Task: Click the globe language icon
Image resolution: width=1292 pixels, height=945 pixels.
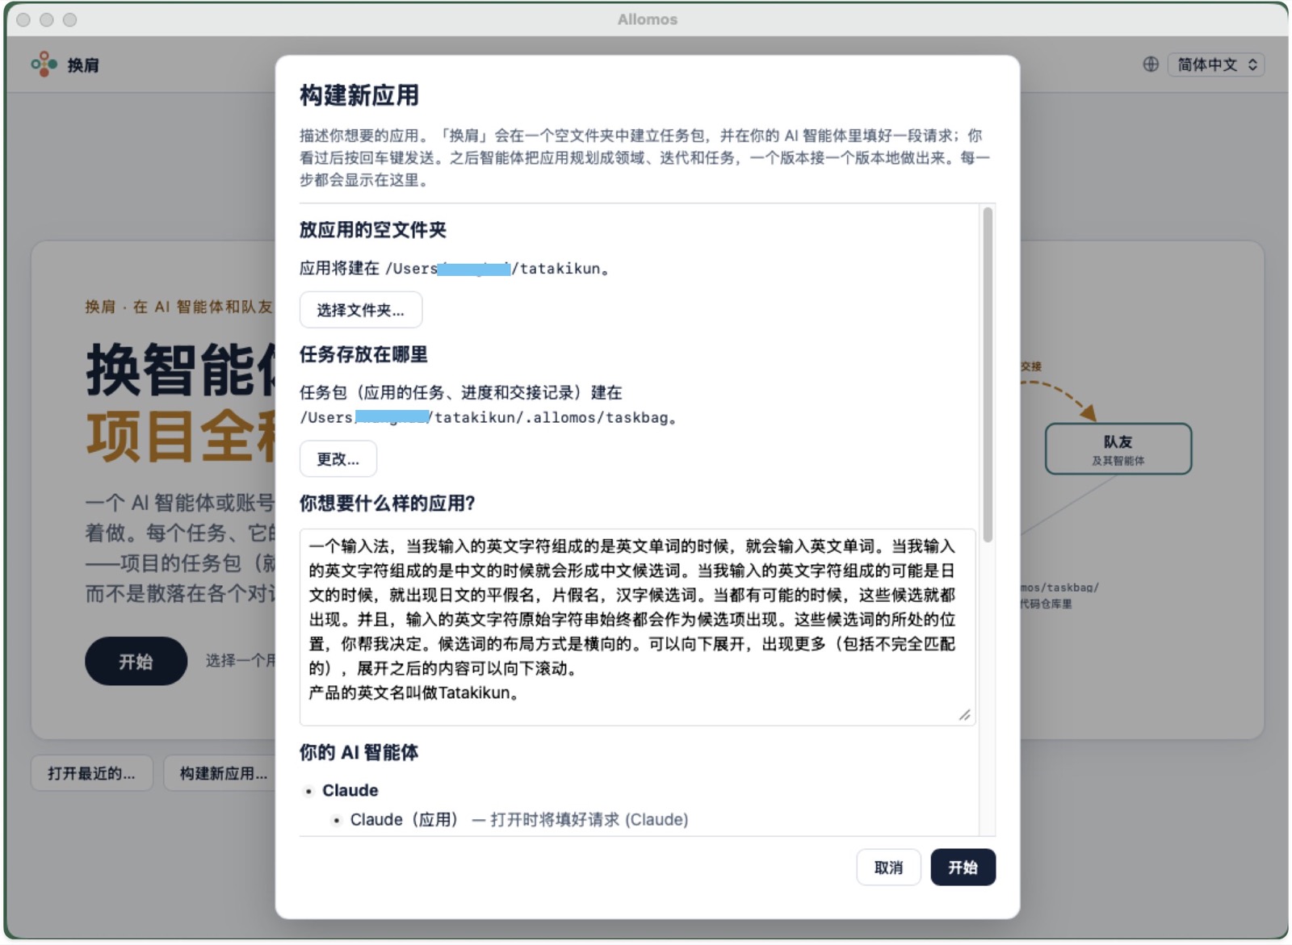Action: [1151, 65]
